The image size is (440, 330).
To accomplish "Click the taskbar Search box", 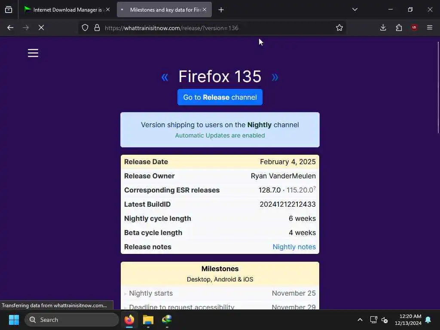I will point(72,320).
